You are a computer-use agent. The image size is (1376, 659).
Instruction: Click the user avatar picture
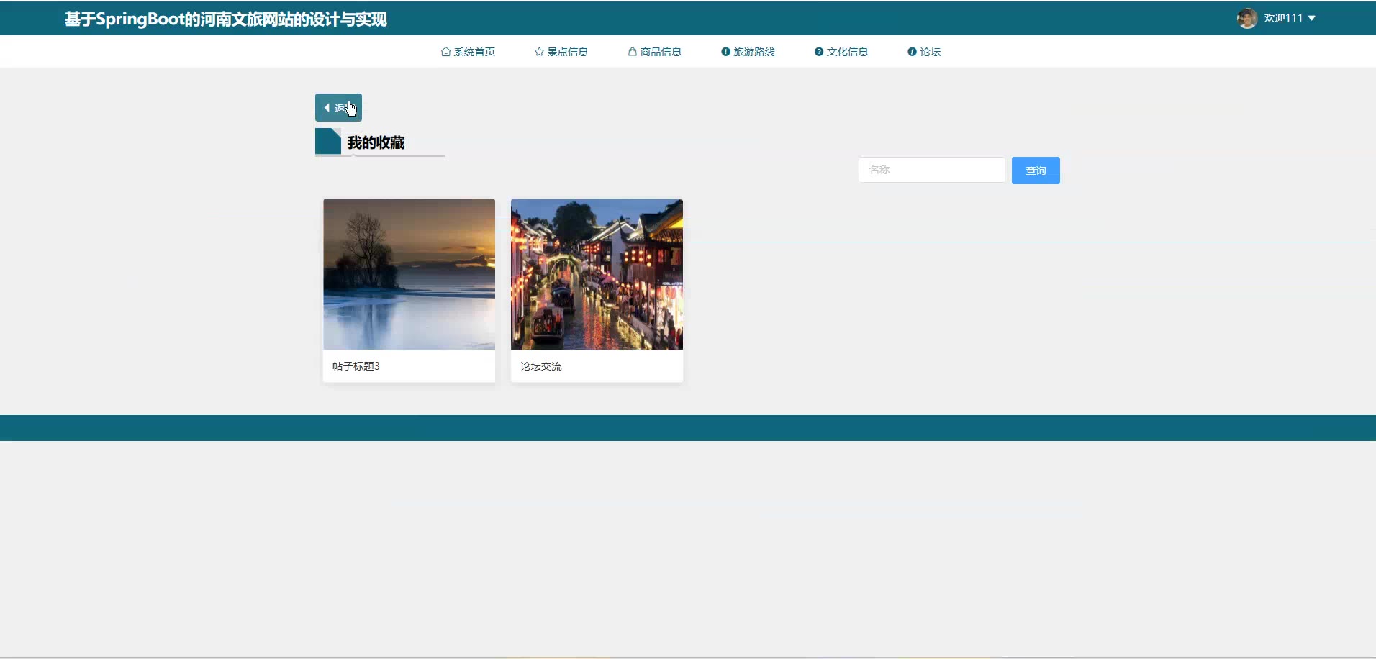[1246, 18]
